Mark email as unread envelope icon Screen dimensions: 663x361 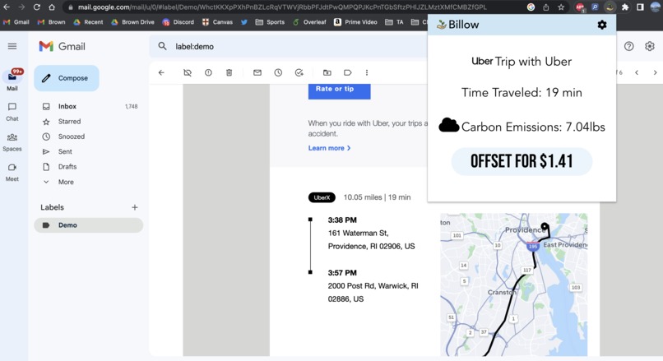[x=257, y=72]
